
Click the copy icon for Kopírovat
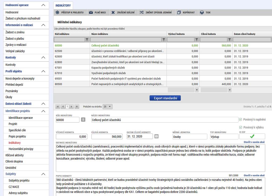click(179, 12)
